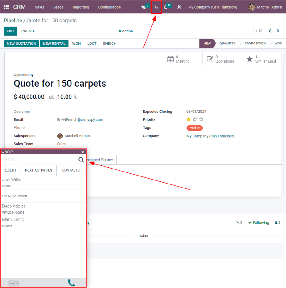Open the activities clock icon with 25 counter

click(166, 6)
